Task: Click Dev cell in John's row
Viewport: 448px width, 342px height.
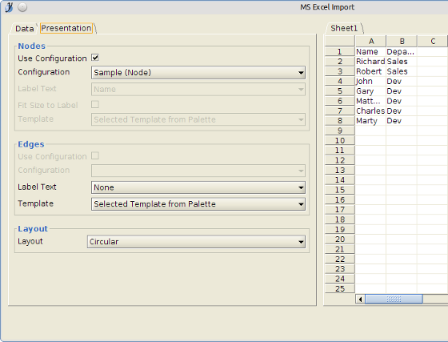Action: [x=402, y=82]
